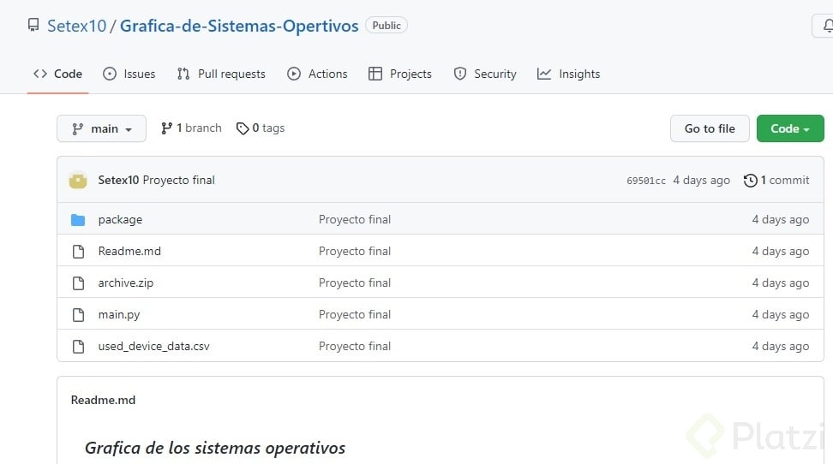
Task: Click the file icon for Readme.md row
Action: coord(78,252)
